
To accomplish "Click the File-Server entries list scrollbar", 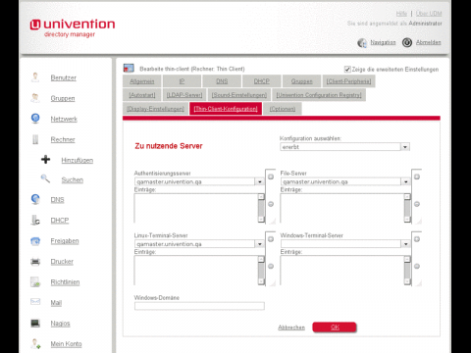I will (x=407, y=208).
